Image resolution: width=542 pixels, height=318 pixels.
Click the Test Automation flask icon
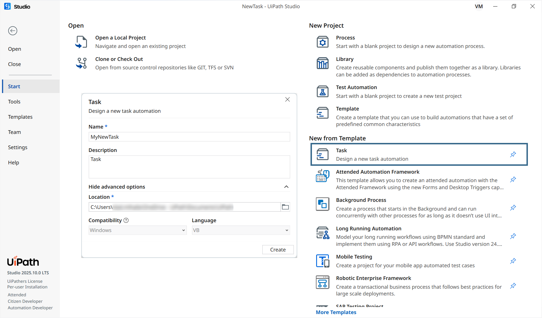click(x=322, y=92)
